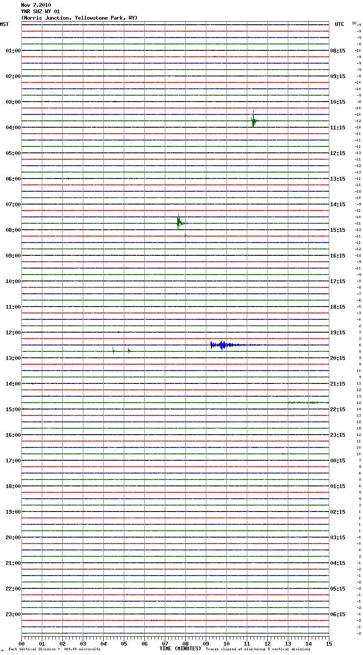This screenshot has width=363, height=655.
Task: Click the 10:15 UTC time label
Action: (338, 102)
